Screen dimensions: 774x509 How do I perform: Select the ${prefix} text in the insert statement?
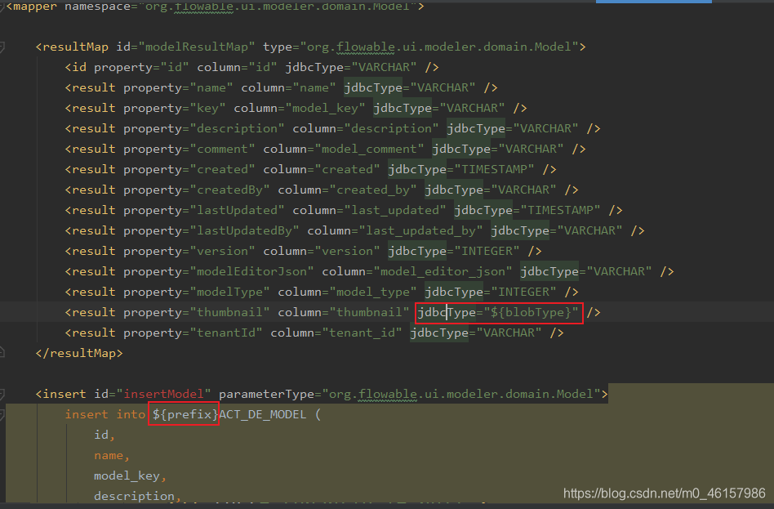[x=183, y=413]
